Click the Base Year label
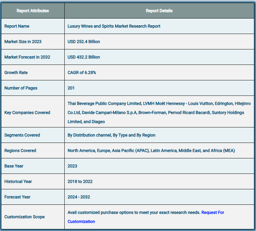The image size is (256, 231). pyautogui.click(x=14, y=166)
